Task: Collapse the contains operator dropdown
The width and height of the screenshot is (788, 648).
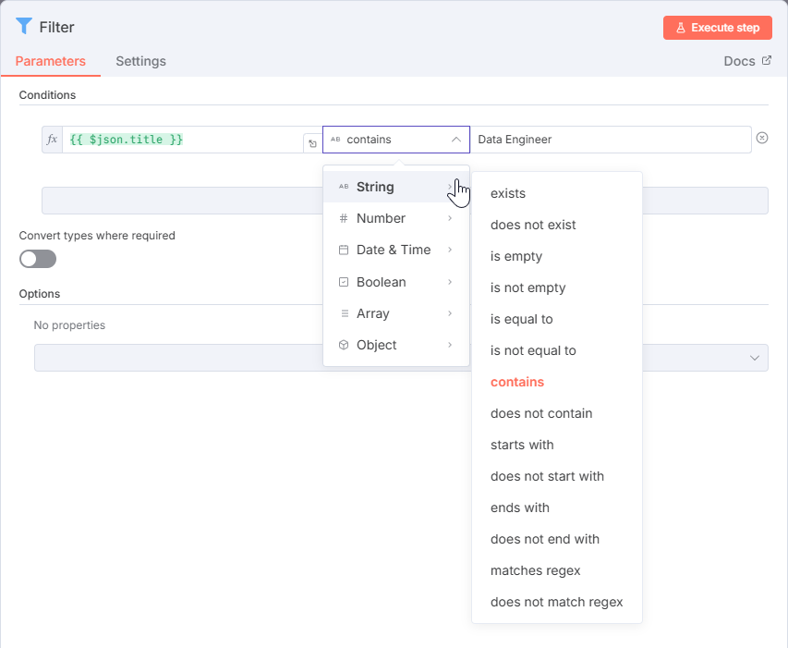Action: coord(456,140)
